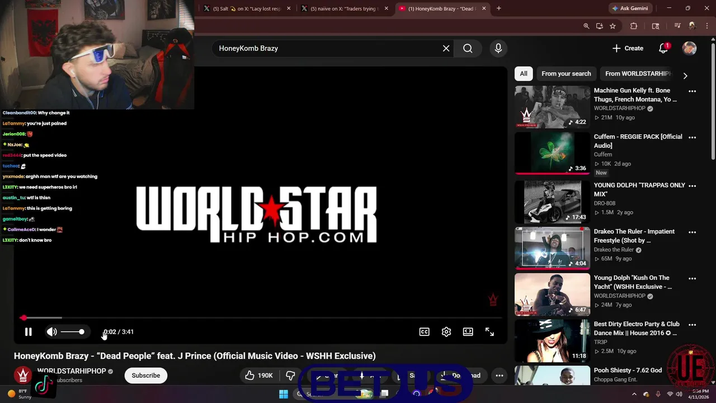Switch to the Salt on X browser tab

tap(247, 8)
